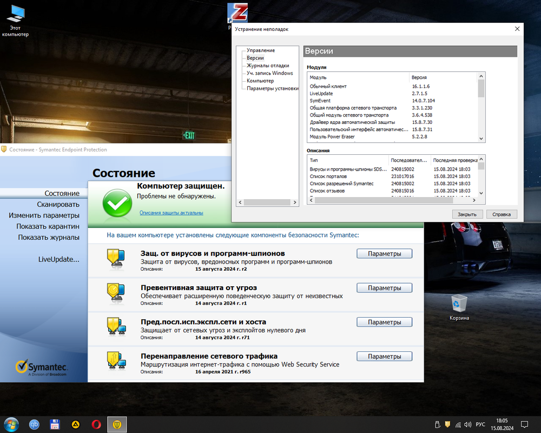The image size is (541, 433).
Task: Click the Последняя проверка column header
Action: click(455, 160)
